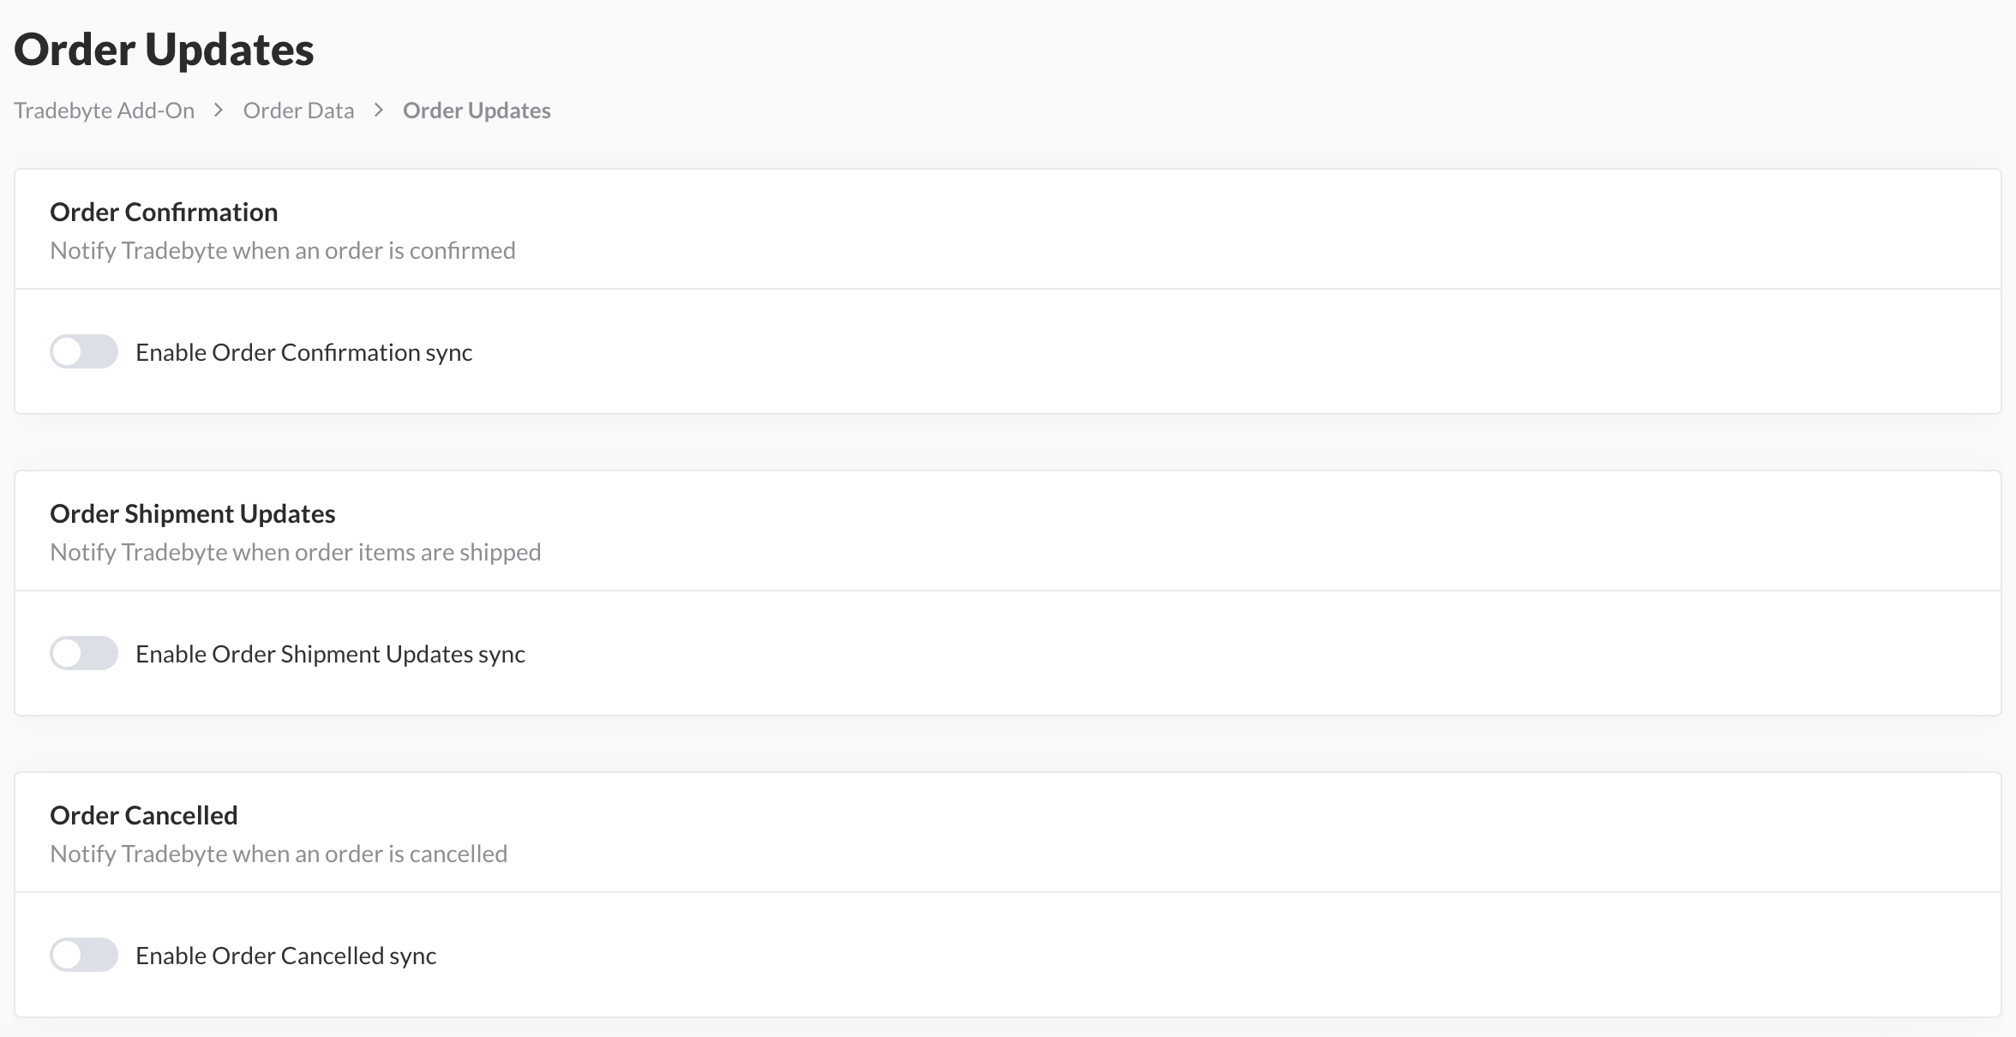The height and width of the screenshot is (1037, 2016).
Task: Navigate to Order Data breadcrumb
Action: click(x=298, y=111)
